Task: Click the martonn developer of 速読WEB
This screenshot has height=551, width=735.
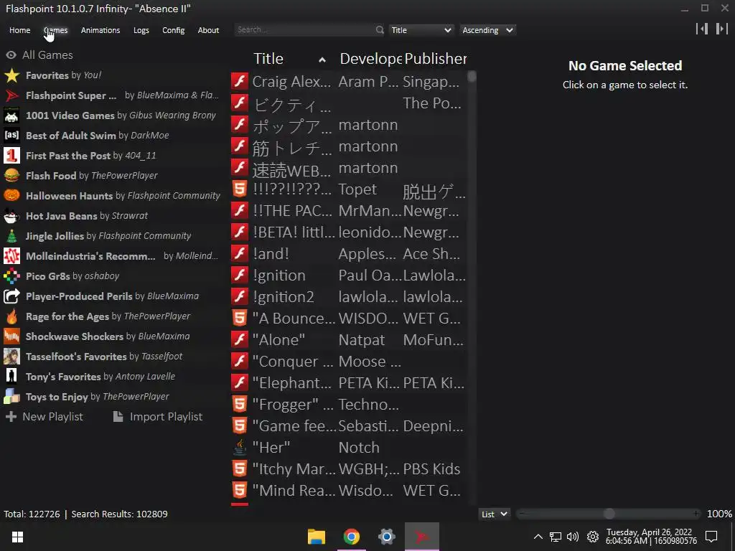Action: coord(368,168)
